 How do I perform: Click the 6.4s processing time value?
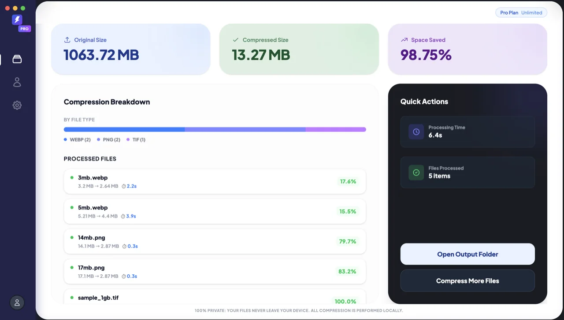(435, 135)
